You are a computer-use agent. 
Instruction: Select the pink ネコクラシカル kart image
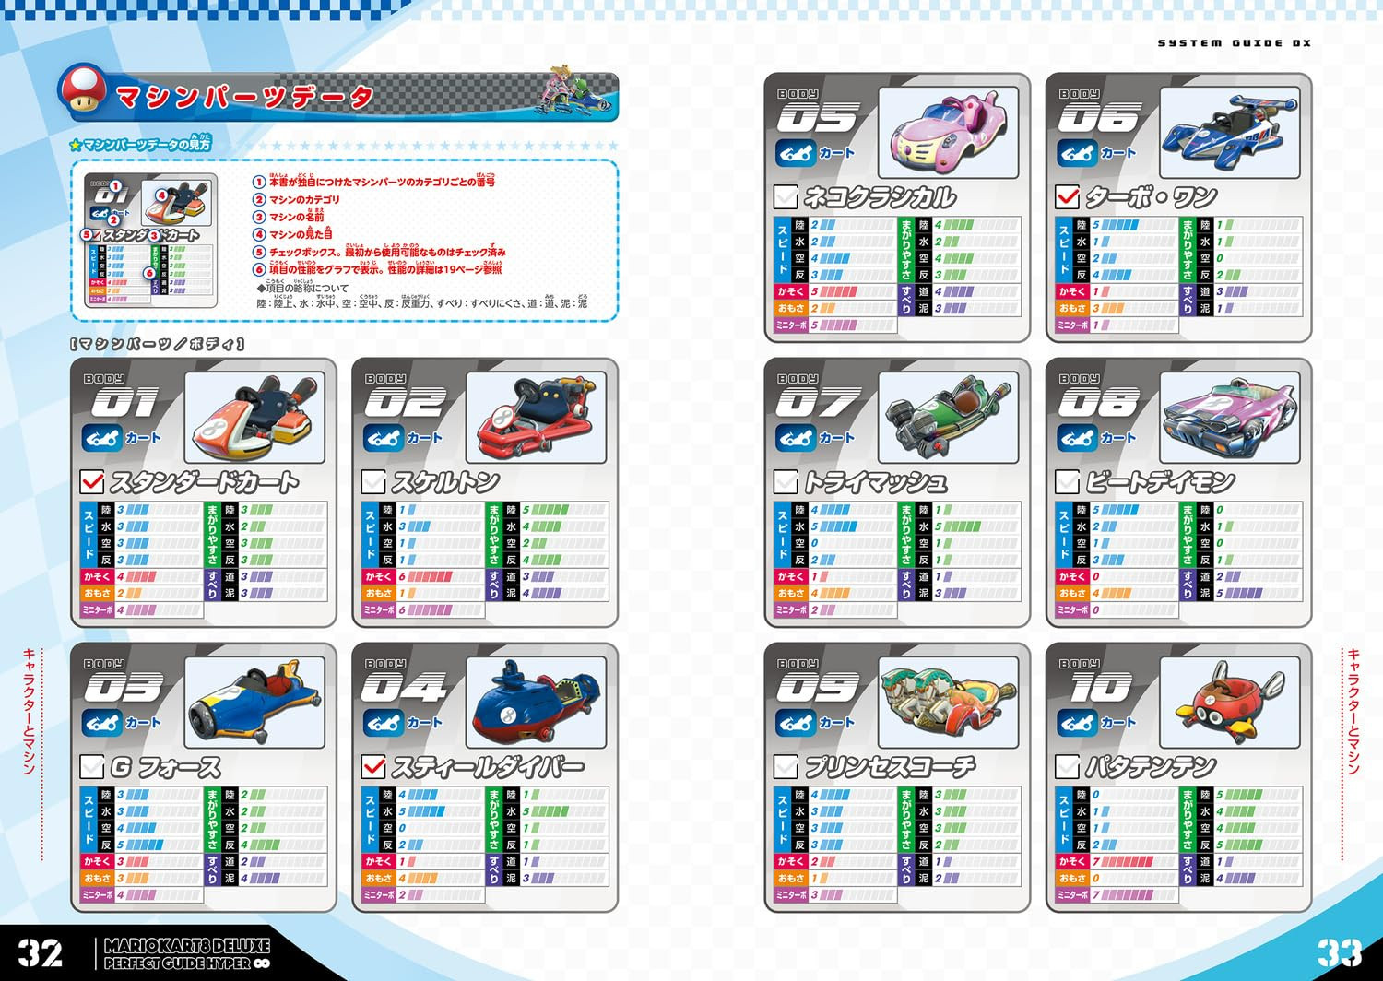click(949, 133)
